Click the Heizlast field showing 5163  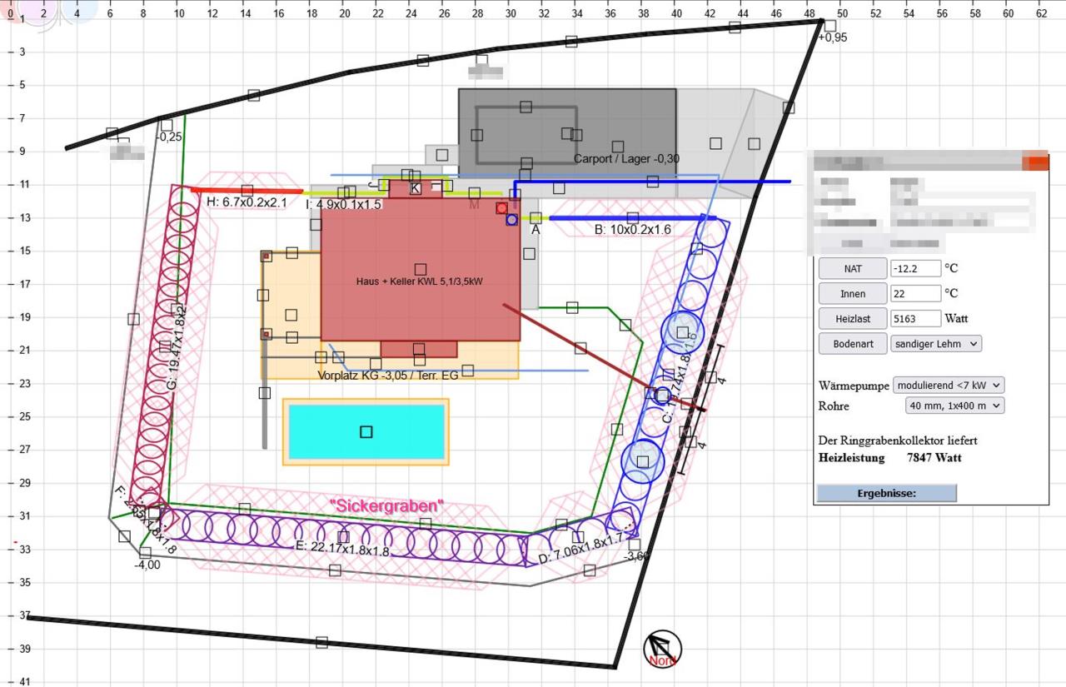pyautogui.click(x=915, y=318)
